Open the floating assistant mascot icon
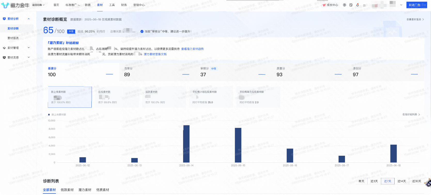Viewport: 431px width, 195px height. 428,183
